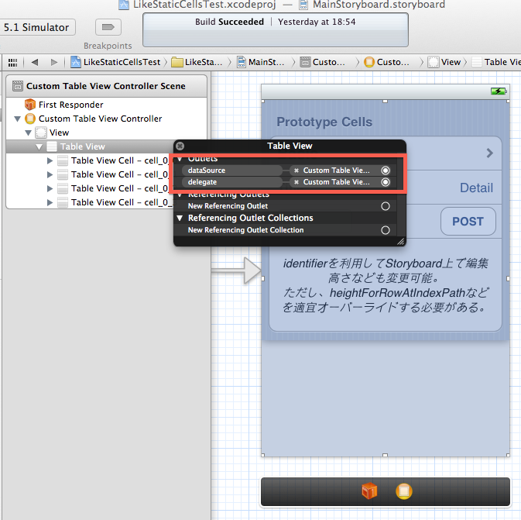Click the view controller icon in scene dock
The width and height of the screenshot is (521, 520).
pyautogui.click(x=404, y=491)
